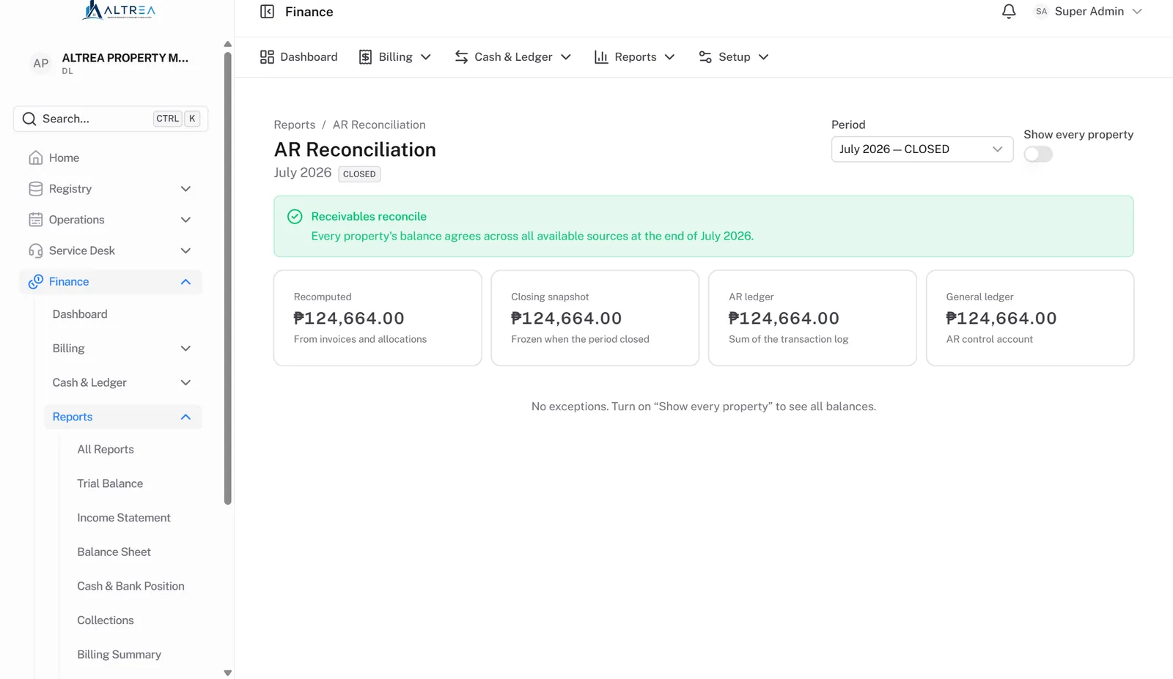Screen dimensions: 1173x679
Task: Click the ALTREA logo
Action: (118, 10)
